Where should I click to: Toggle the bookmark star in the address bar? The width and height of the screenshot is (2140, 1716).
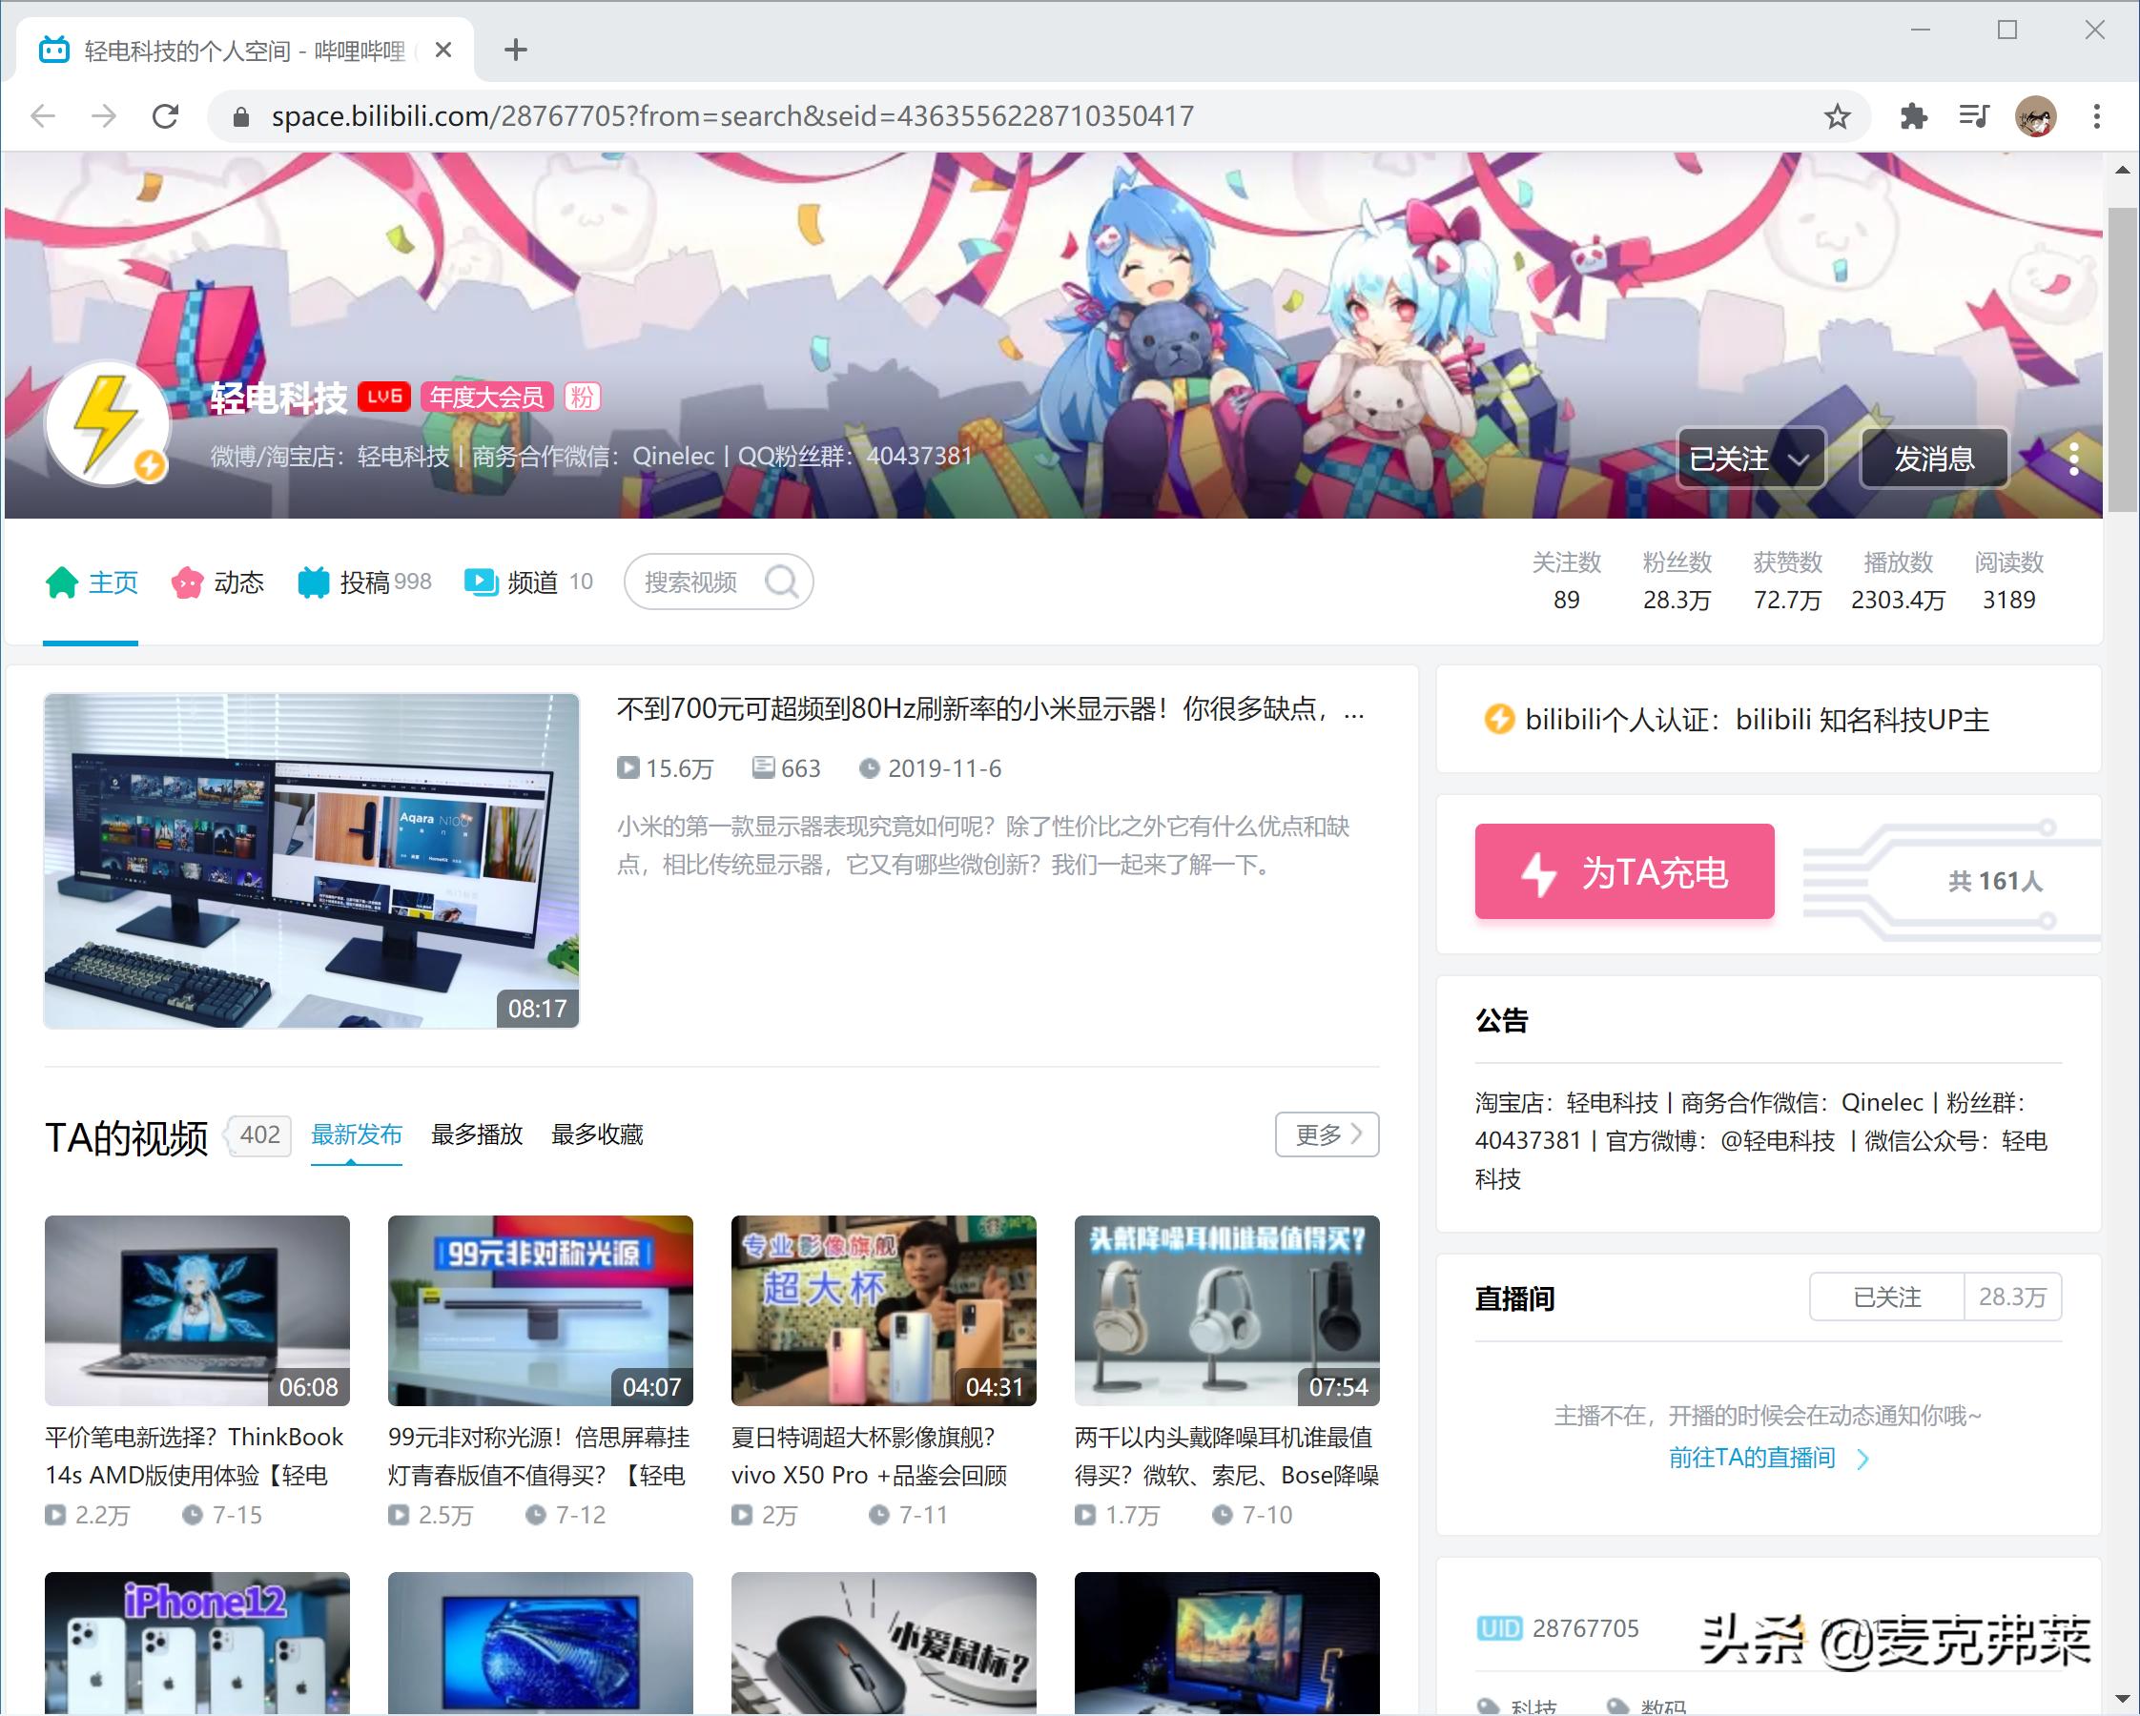pyautogui.click(x=1838, y=116)
